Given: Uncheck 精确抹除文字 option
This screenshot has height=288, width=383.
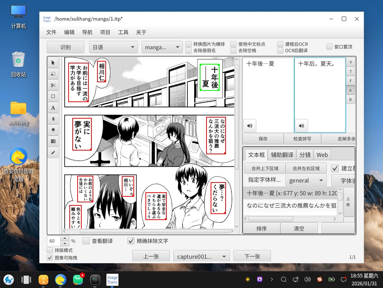Looking at the screenshot, I should (x=131, y=241).
